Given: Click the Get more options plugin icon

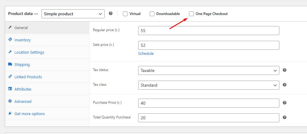Looking at the screenshot, I should click(x=10, y=114).
